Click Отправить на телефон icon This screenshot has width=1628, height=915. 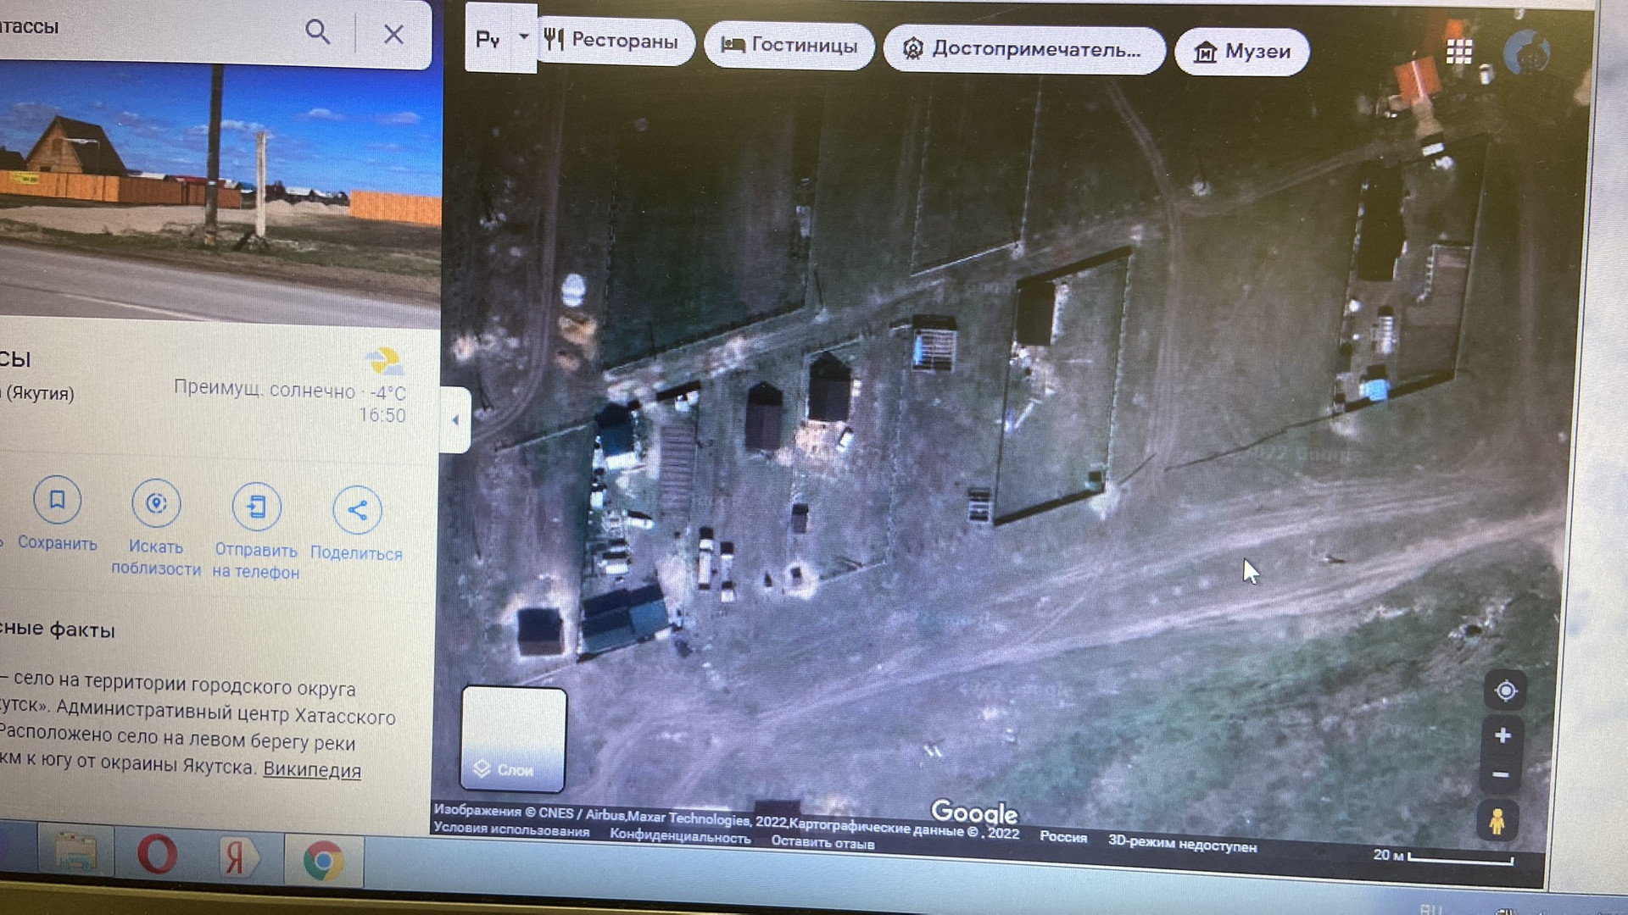pyautogui.click(x=256, y=507)
